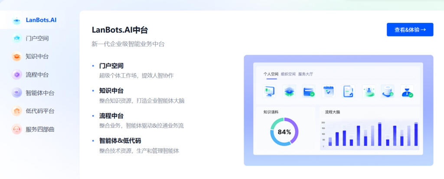Click the text 整合业务，智能体驱动&拉通业务流
This screenshot has height=179, width=444.
click(142, 125)
